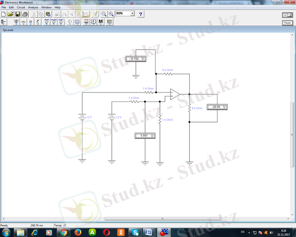Select the op-amp component
The image size is (296, 237).
[175, 94]
